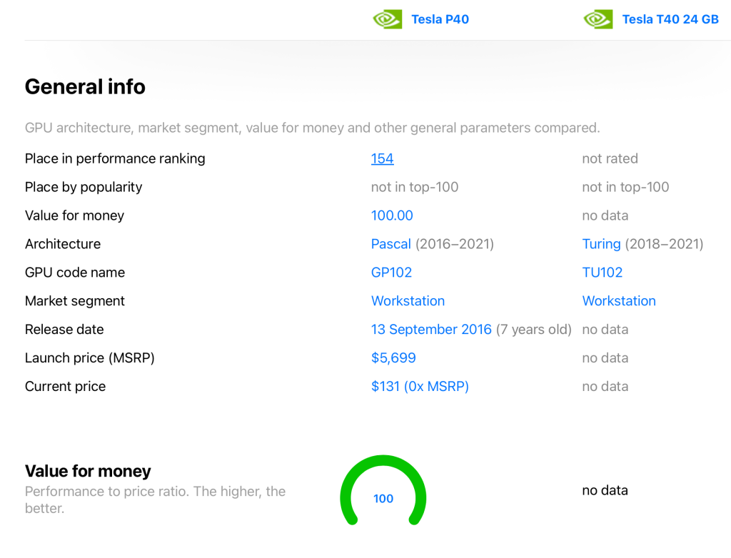Click the Value for money section heading

(88, 471)
